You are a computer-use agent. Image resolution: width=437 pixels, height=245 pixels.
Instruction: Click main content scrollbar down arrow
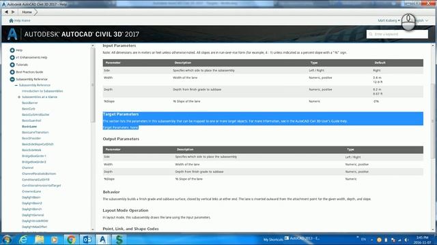[433, 229]
